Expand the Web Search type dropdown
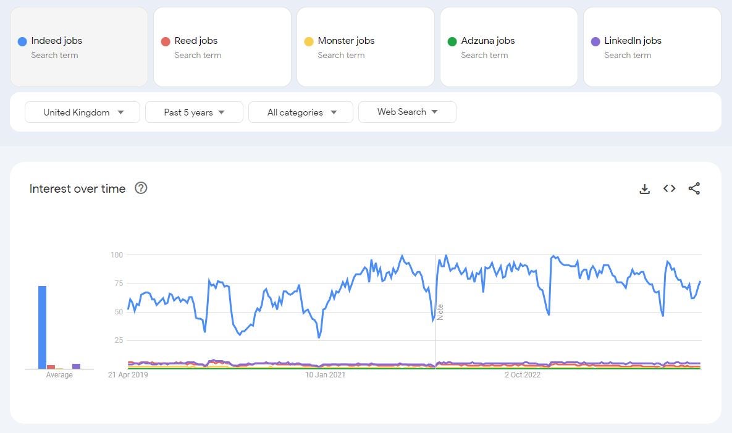 [407, 112]
